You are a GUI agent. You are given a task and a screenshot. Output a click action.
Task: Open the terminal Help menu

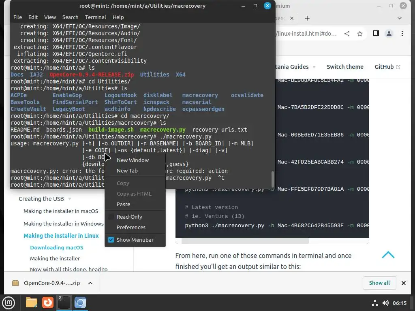pyautogui.click(x=118, y=17)
